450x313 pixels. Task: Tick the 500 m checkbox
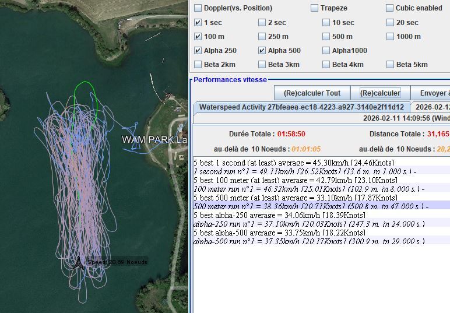pos(326,37)
